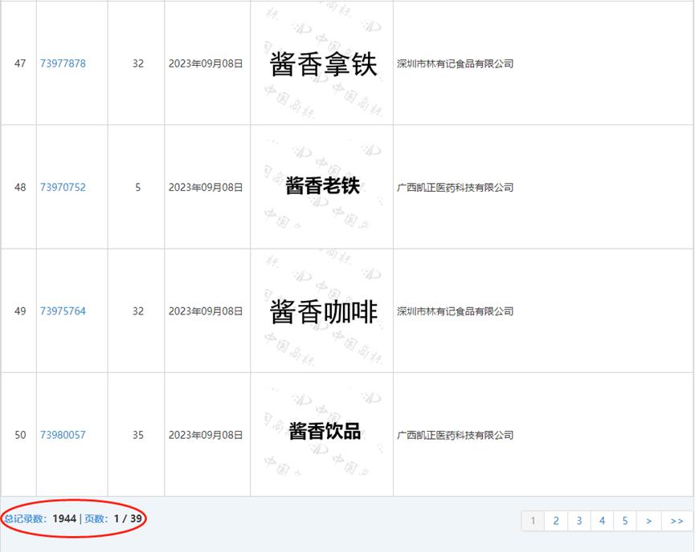Select applicant 广西凯正医药科技有限公司 in row 48
Viewport: 695px width, 552px height.
coord(456,188)
